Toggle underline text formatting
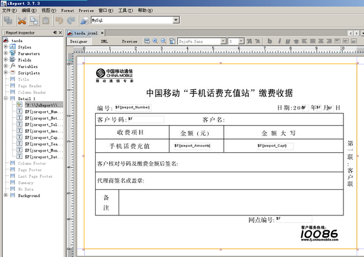The width and height of the screenshot is (364, 257). click(x=288, y=41)
